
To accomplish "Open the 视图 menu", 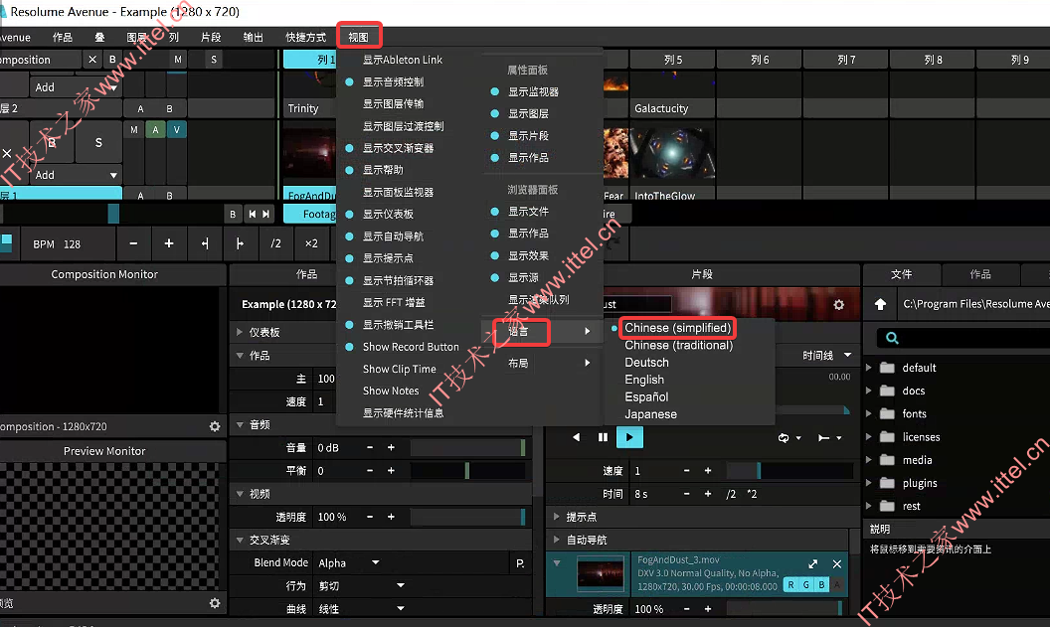I will tap(359, 37).
